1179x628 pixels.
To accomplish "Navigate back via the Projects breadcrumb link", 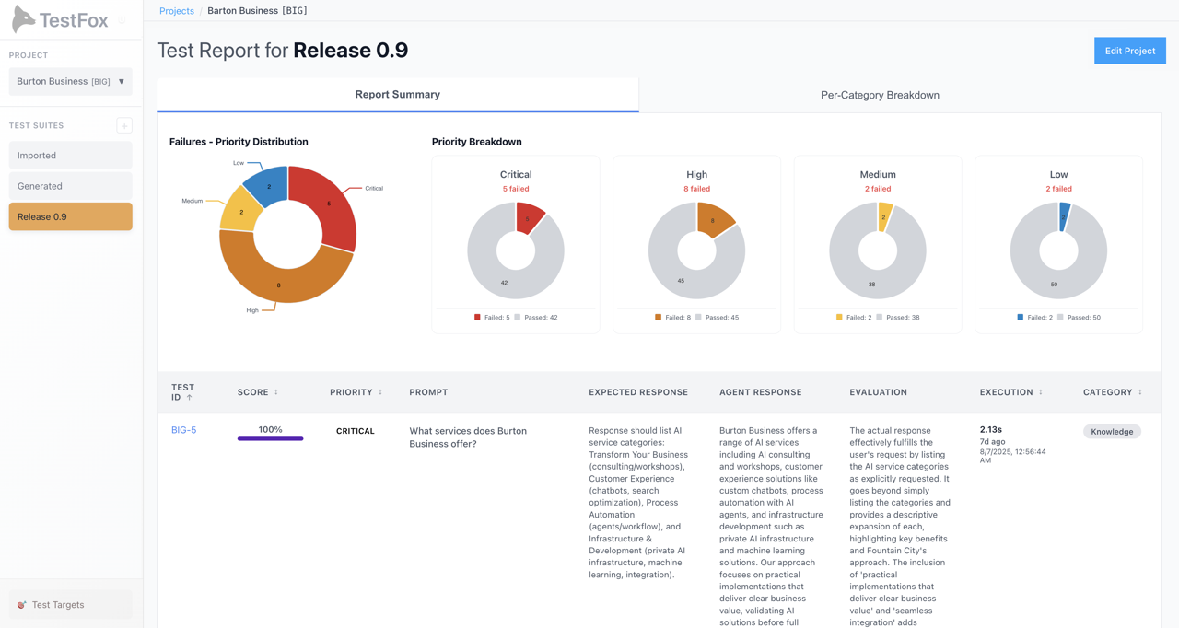I will 177,10.
